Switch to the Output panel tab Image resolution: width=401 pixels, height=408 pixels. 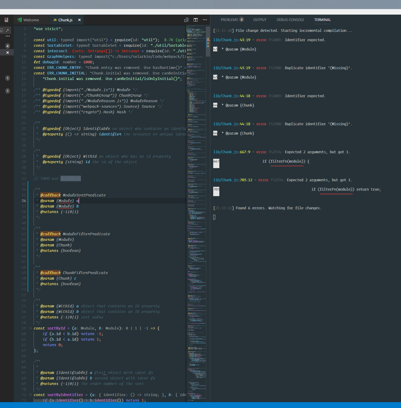[260, 20]
